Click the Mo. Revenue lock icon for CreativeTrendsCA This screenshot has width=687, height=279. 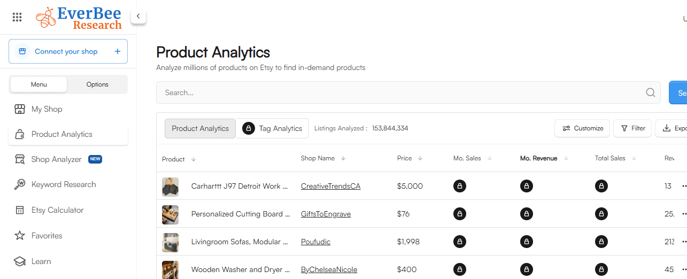[x=527, y=186]
